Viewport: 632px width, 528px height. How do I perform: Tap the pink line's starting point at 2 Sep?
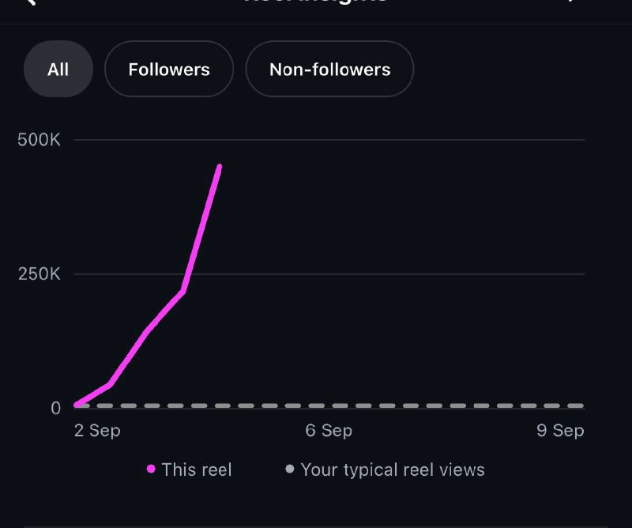click(x=77, y=405)
